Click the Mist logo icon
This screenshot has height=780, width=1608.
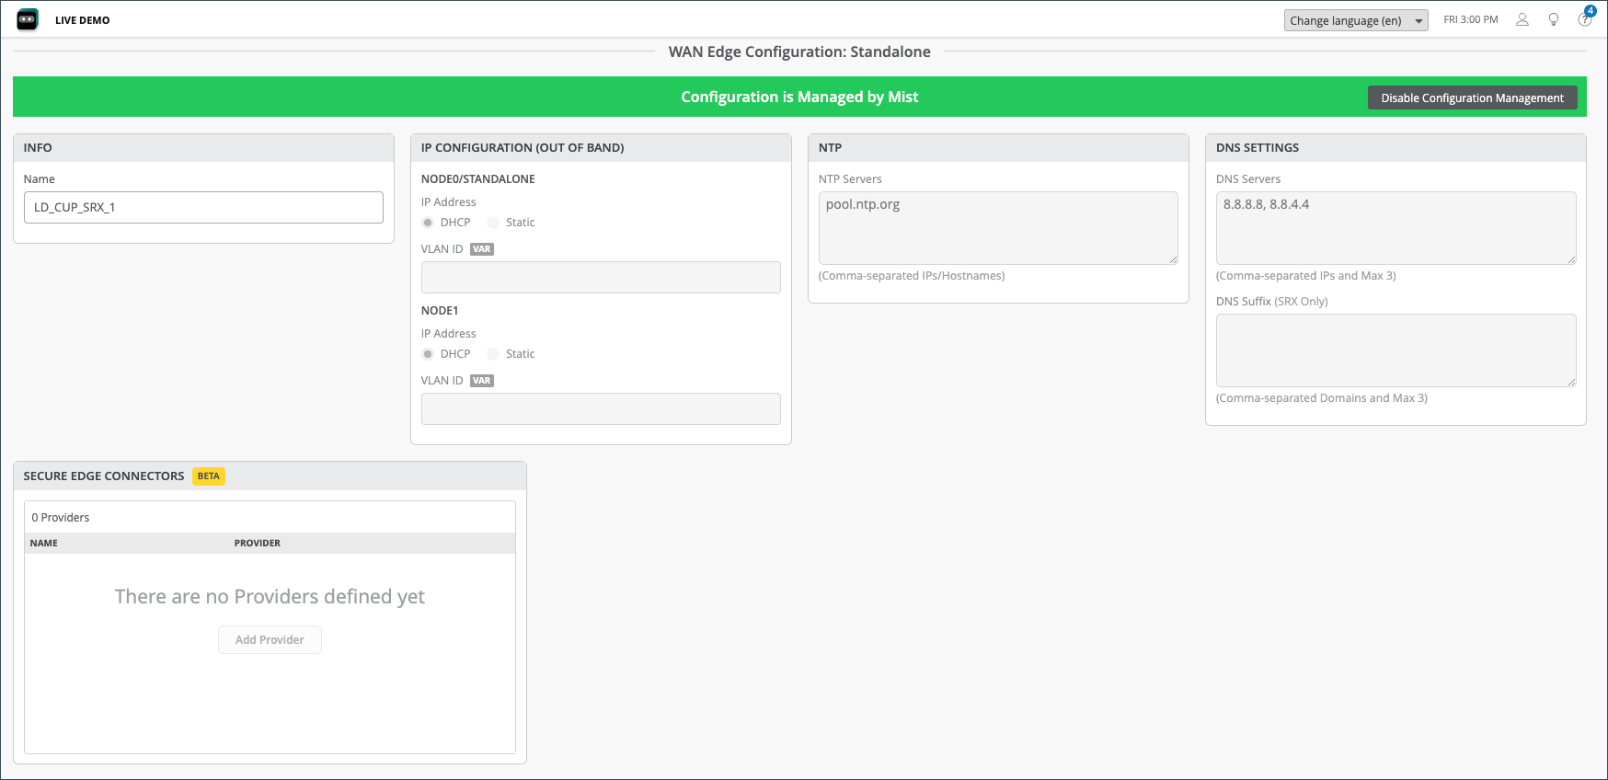tap(28, 19)
